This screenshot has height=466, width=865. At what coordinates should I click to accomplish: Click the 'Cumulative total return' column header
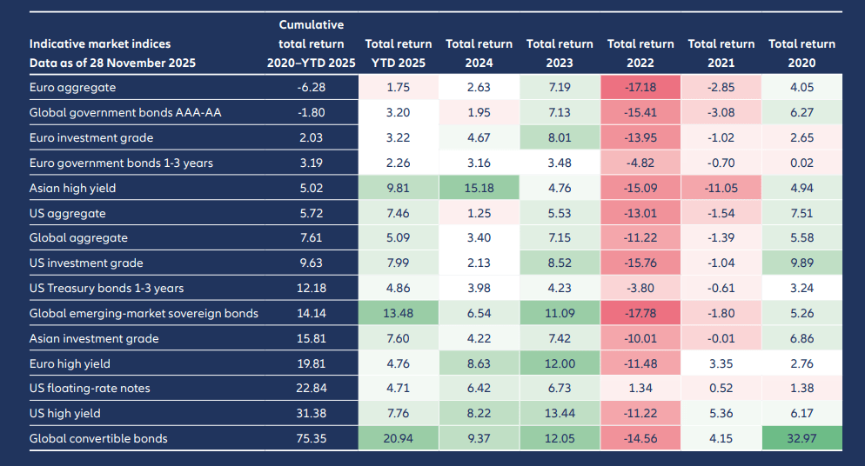click(311, 43)
